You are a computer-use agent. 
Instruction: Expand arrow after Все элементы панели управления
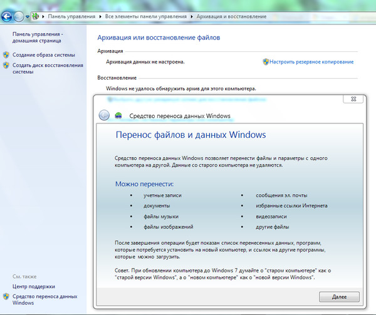(192, 16)
